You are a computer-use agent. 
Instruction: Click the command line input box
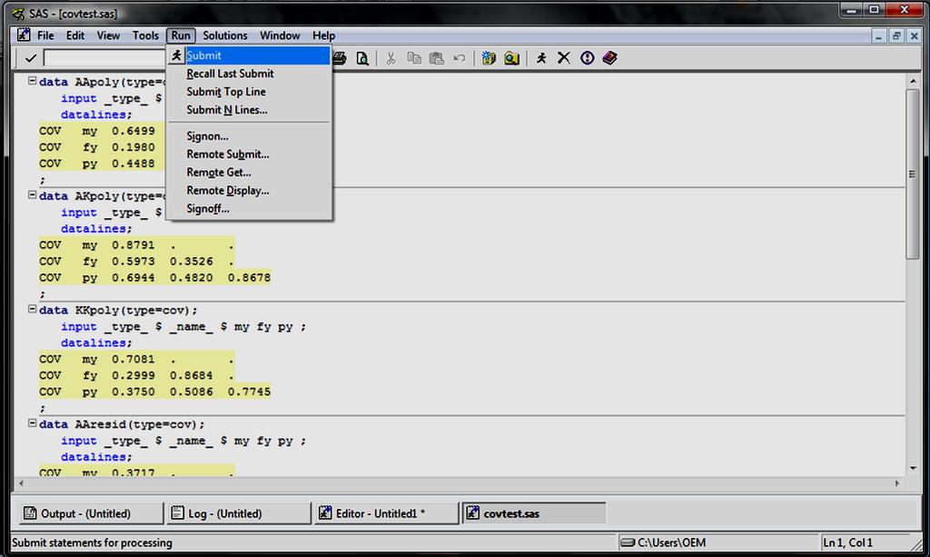pyautogui.click(x=104, y=58)
